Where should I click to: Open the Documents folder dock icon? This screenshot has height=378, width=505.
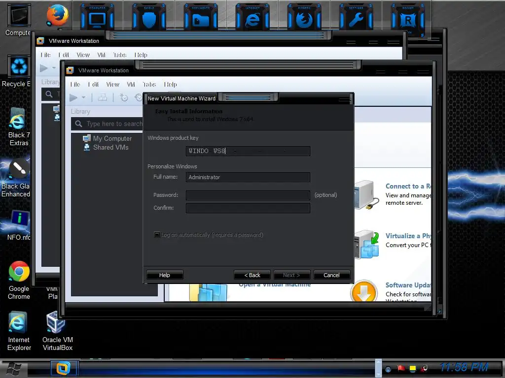(x=201, y=18)
